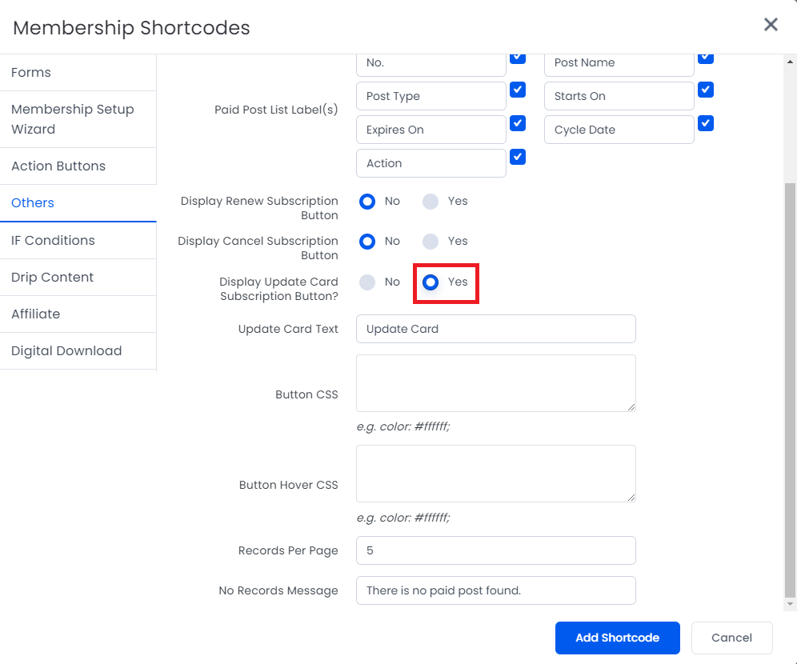The image size is (797, 664).
Task: Click the scrollbar down arrow
Action: pos(790,604)
